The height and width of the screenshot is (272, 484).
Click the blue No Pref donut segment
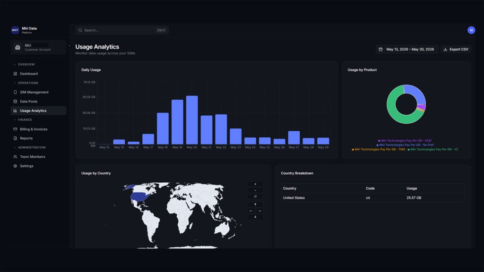(x=417, y=92)
